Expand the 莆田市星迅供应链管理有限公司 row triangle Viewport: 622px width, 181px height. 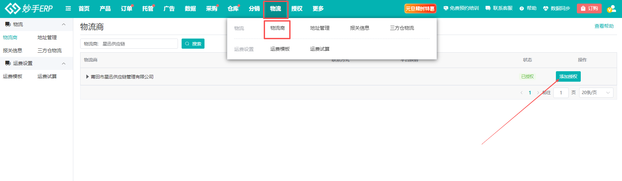[x=87, y=77]
